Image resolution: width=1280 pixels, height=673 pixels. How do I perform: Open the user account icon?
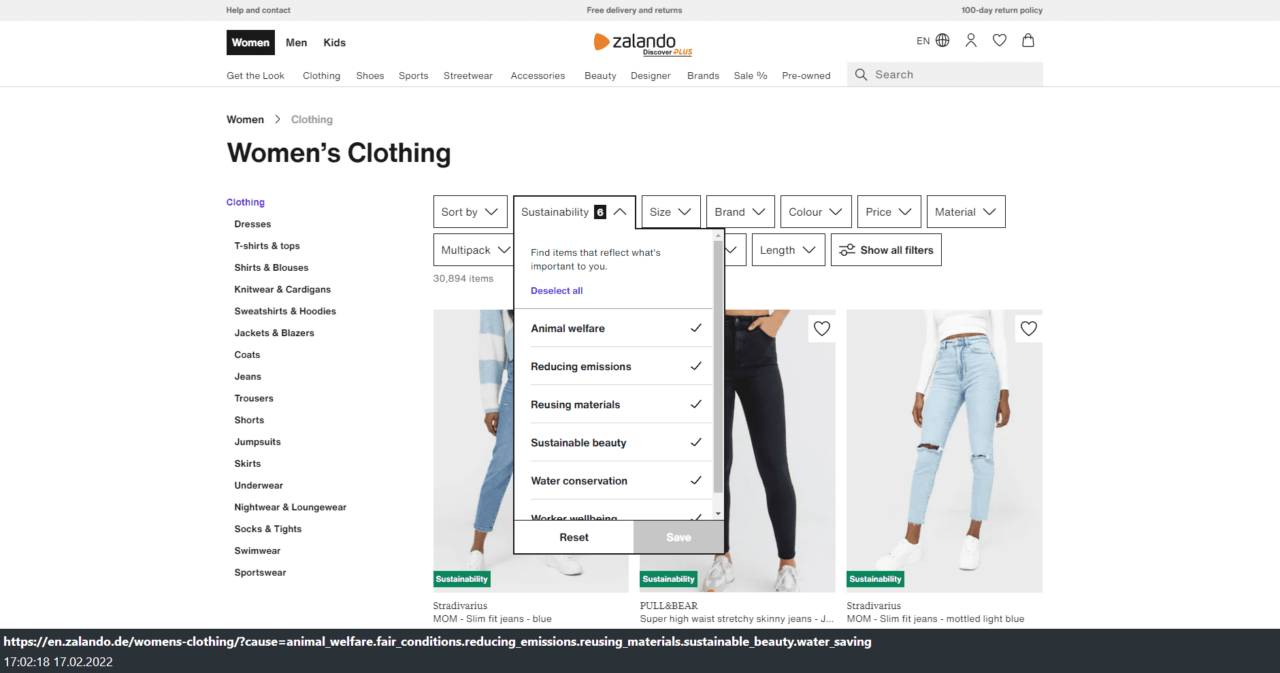point(971,41)
